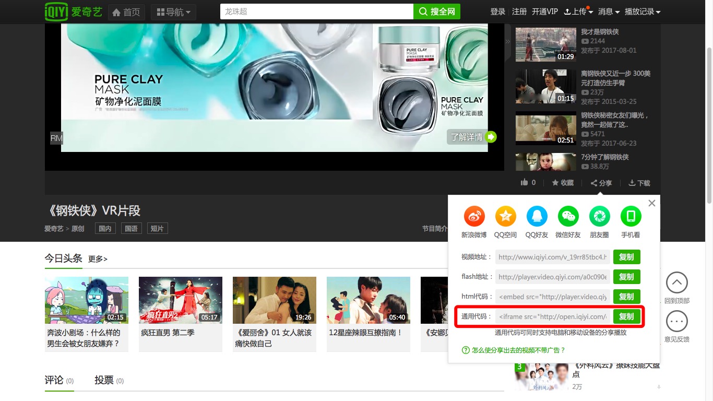Add video to 收藏 favorites
Screen dimensions: 713x401
click(x=563, y=183)
